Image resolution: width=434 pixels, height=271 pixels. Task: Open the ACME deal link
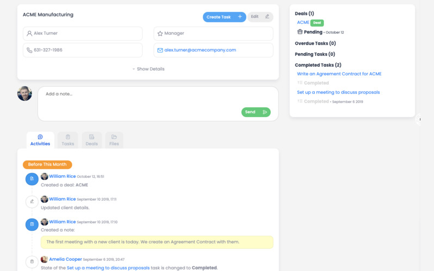coord(303,22)
